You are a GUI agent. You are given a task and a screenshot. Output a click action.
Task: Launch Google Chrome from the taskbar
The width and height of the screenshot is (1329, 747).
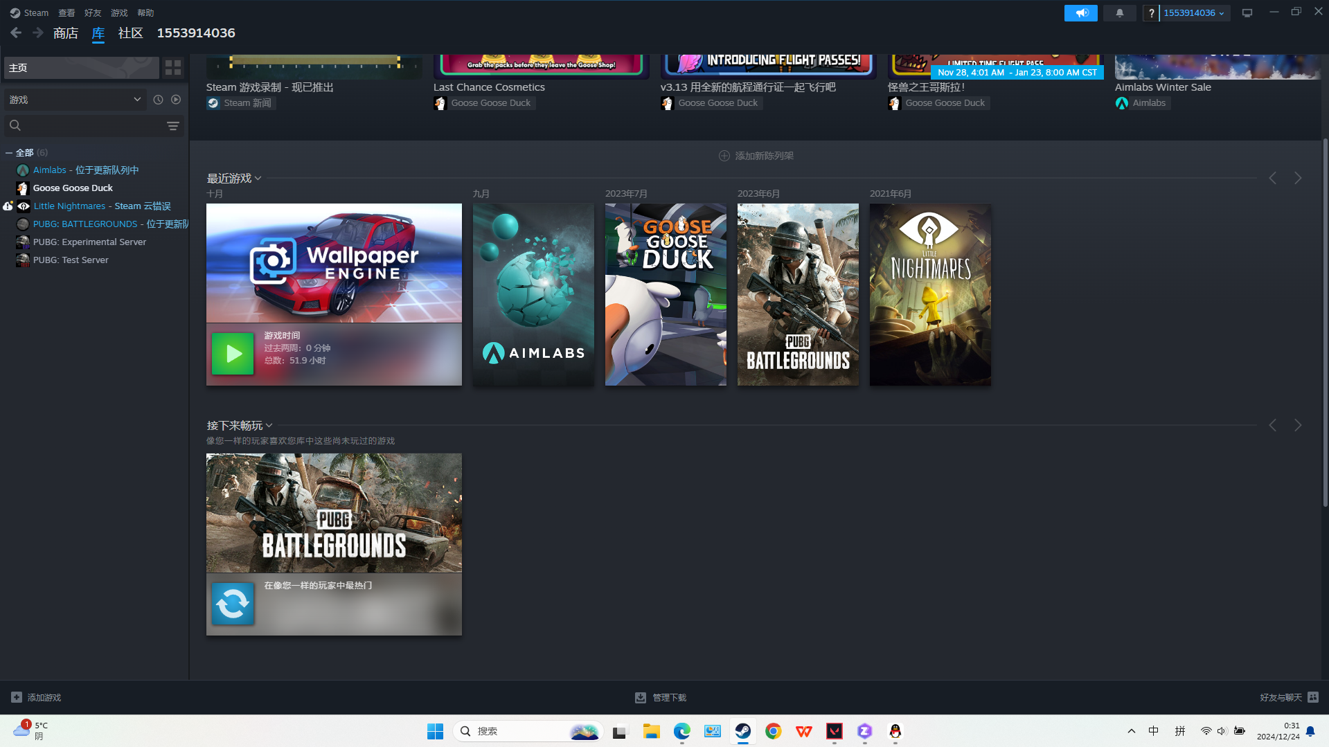tap(774, 731)
